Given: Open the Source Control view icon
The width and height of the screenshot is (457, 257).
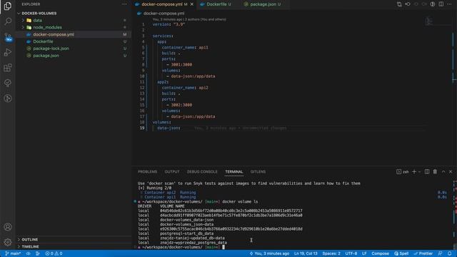Looking at the screenshot, I should (8, 37).
